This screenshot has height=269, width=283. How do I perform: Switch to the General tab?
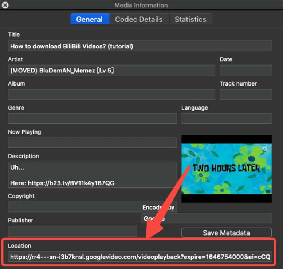(x=89, y=19)
